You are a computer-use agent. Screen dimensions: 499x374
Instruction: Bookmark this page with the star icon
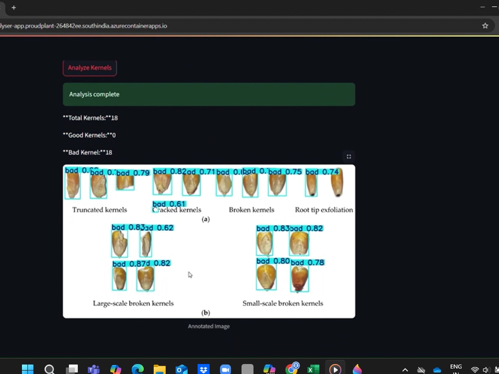(485, 26)
